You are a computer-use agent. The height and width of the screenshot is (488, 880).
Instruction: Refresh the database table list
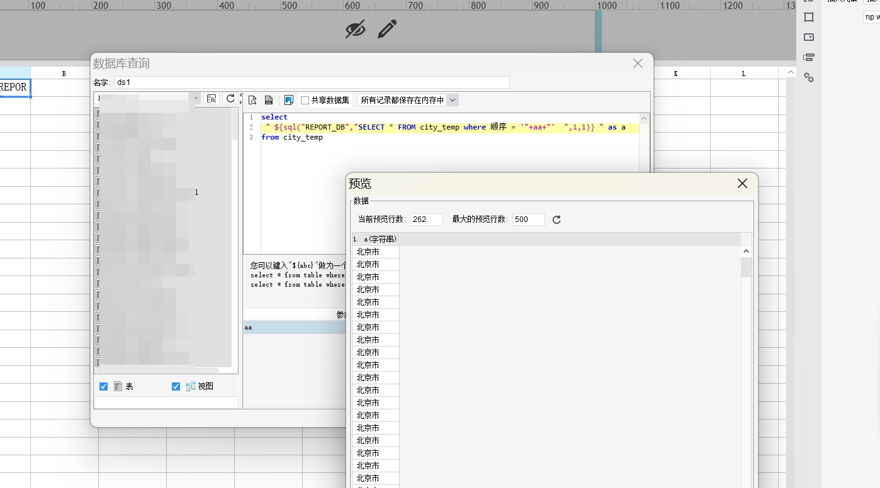pos(230,99)
